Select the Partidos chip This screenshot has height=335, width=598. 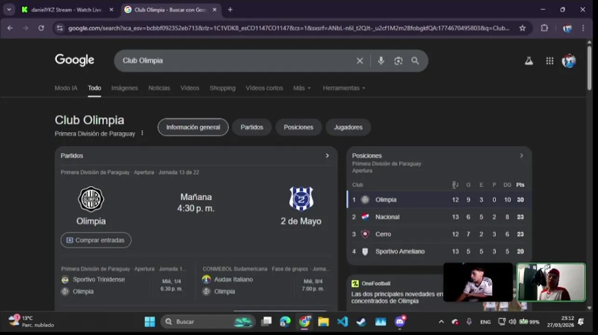[x=251, y=127]
